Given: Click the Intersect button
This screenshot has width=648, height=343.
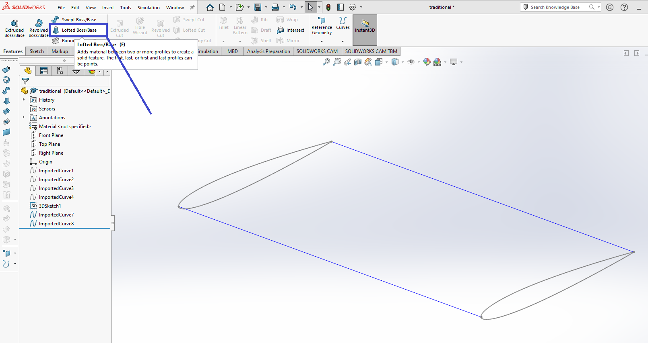Looking at the screenshot, I should point(290,30).
